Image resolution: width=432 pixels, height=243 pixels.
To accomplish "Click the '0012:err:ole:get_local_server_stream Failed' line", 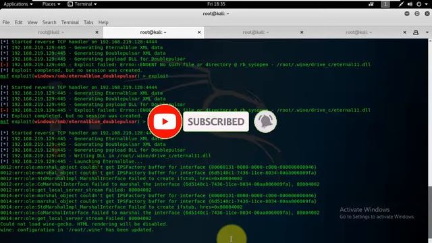I will (76, 190).
